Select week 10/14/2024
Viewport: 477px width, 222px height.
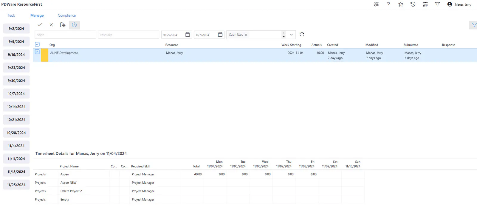[16, 107]
